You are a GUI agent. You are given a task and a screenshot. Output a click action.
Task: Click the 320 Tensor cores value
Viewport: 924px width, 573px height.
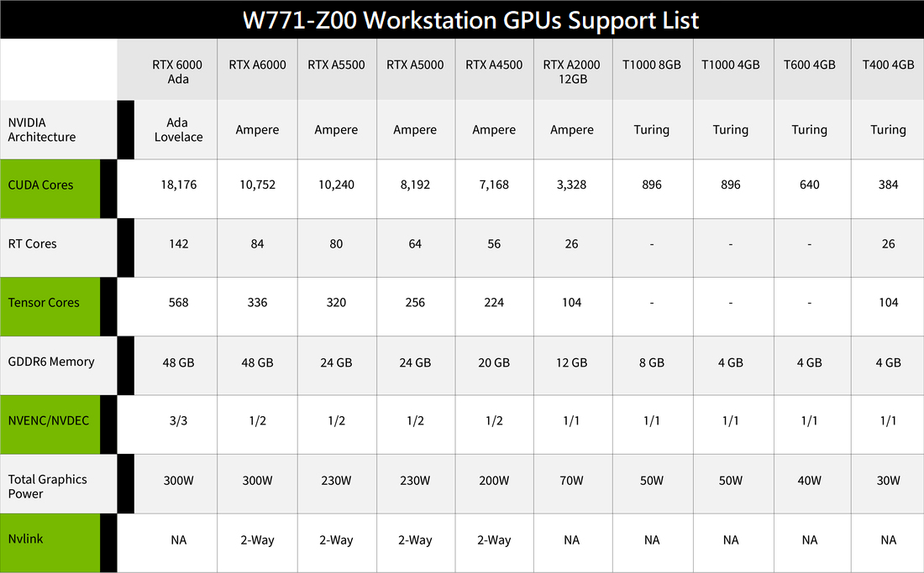[x=336, y=302]
